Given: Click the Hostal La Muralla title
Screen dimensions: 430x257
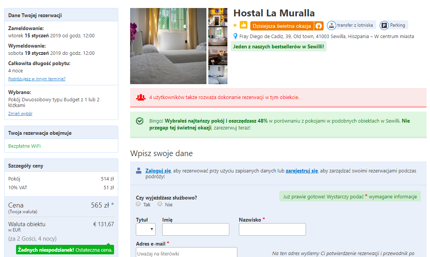Looking at the screenshot, I should (274, 13).
